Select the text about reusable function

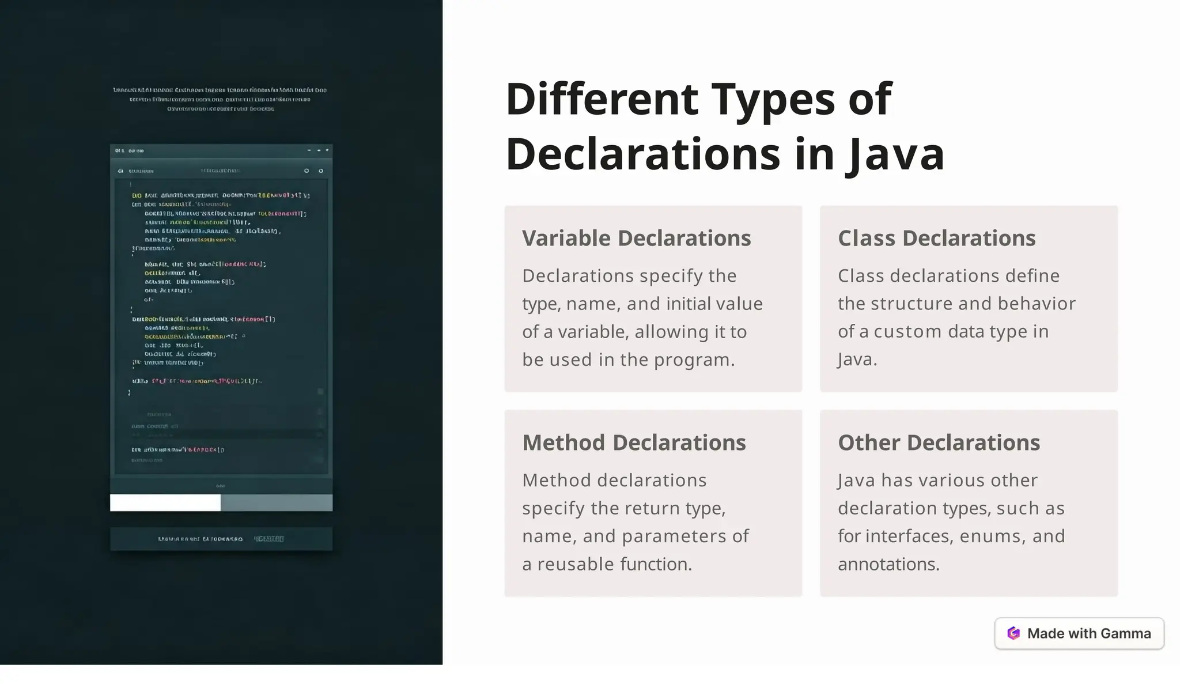636,522
